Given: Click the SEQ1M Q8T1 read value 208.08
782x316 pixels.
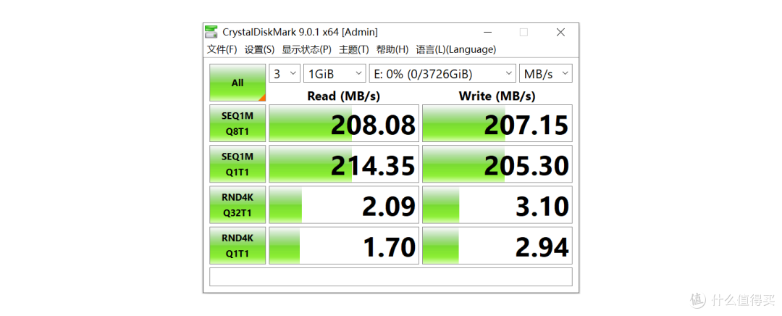Looking at the screenshot, I should point(344,123).
